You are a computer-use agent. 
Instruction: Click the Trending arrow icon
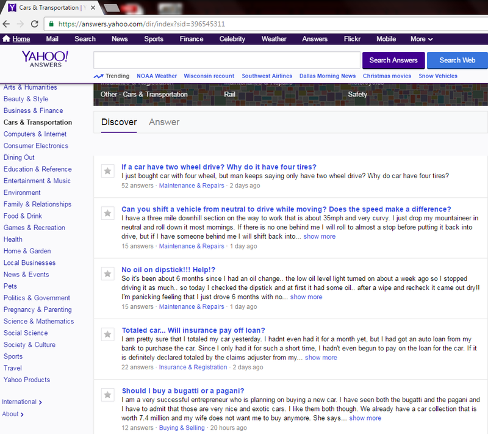point(98,76)
